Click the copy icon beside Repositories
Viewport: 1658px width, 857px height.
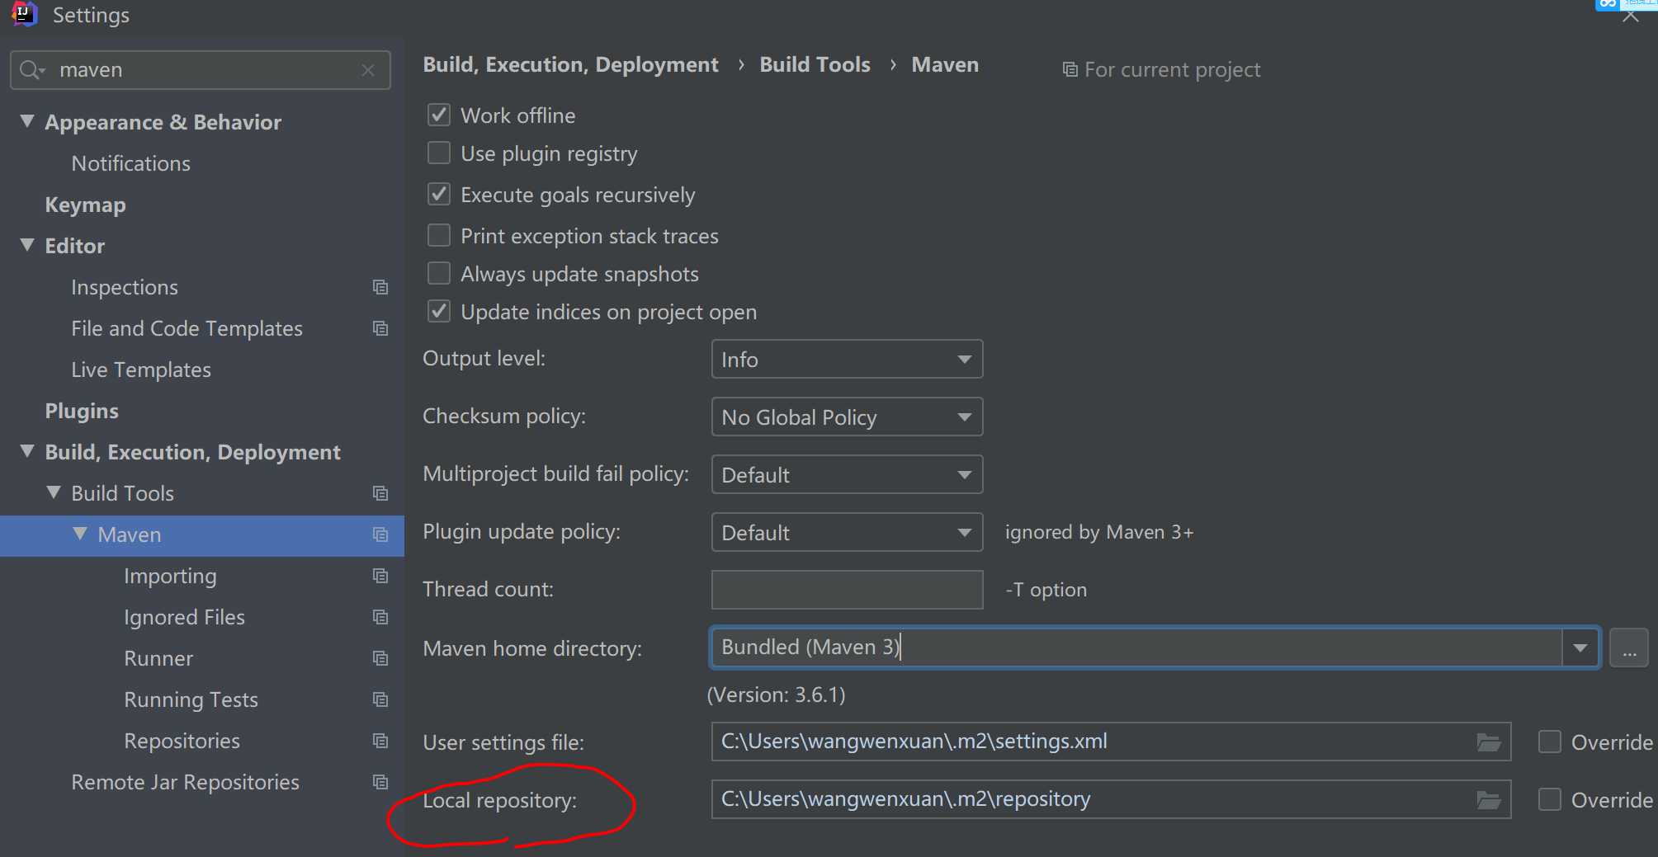[380, 741]
